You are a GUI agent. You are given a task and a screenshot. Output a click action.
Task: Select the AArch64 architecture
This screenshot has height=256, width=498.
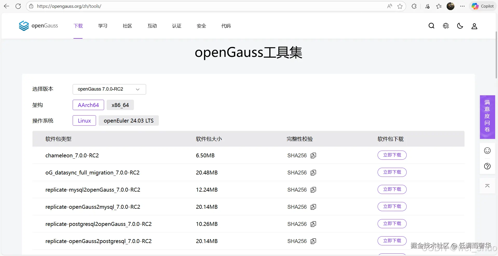pos(88,105)
